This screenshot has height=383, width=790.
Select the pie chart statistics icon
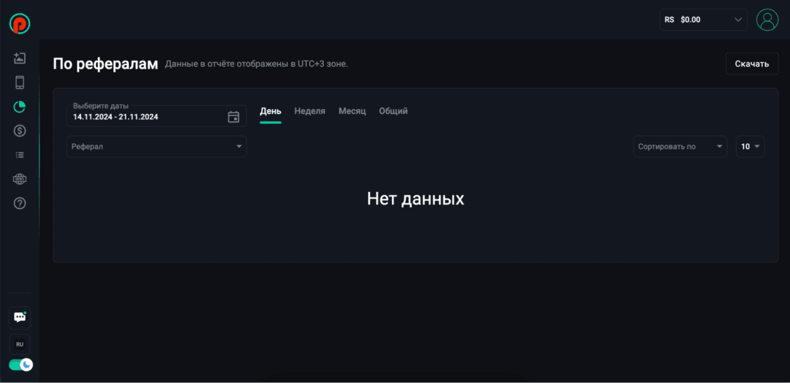(x=20, y=107)
